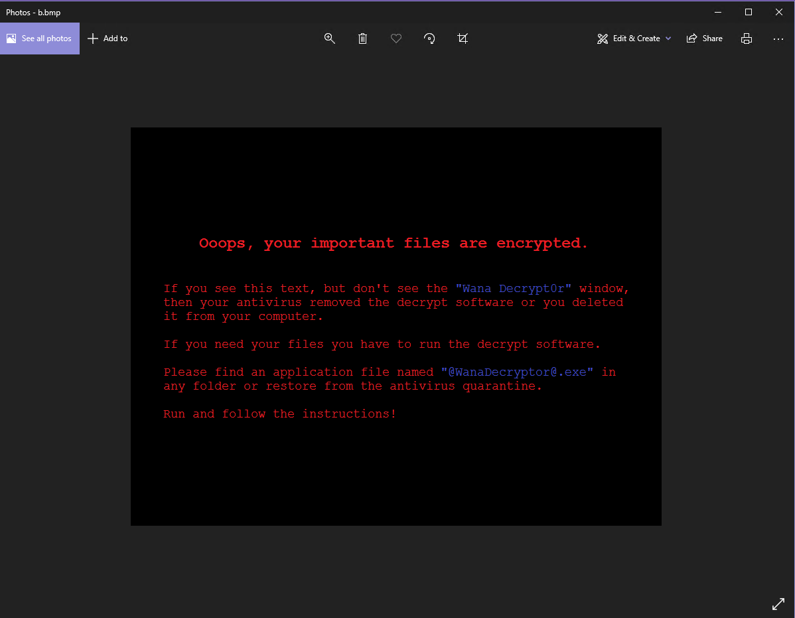Click 'Run and follow the instructions!' text
Viewport: 795px width, 618px height.
(279, 414)
